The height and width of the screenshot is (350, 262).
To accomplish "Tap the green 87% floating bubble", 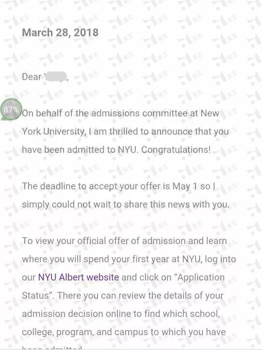I will pyautogui.click(x=11, y=109).
